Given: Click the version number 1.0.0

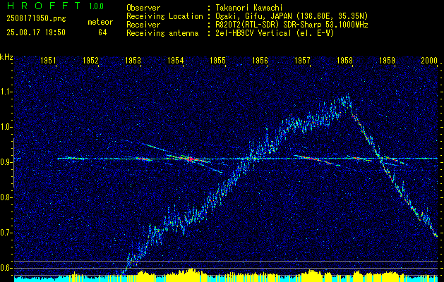Looking at the screenshot, I should tap(96, 6).
